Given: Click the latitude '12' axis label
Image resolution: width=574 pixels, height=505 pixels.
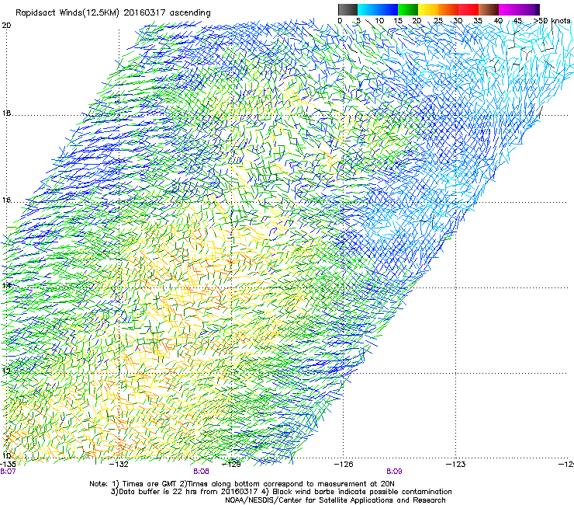Looking at the screenshot, I should click(x=6, y=371).
